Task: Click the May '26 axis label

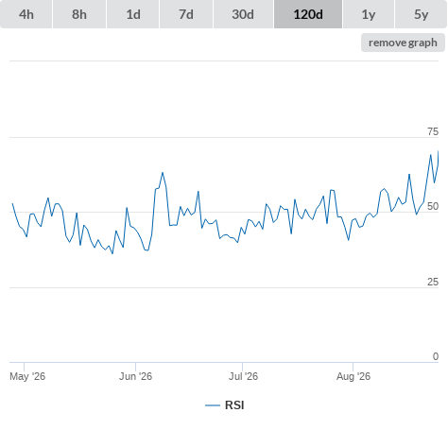Action: [27, 376]
